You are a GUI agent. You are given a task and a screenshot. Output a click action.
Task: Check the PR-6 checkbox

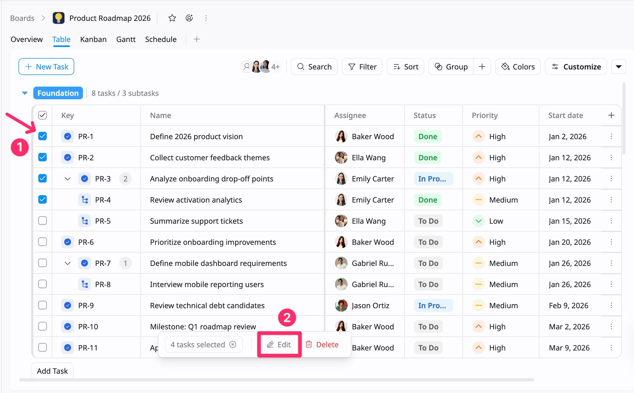coord(43,242)
